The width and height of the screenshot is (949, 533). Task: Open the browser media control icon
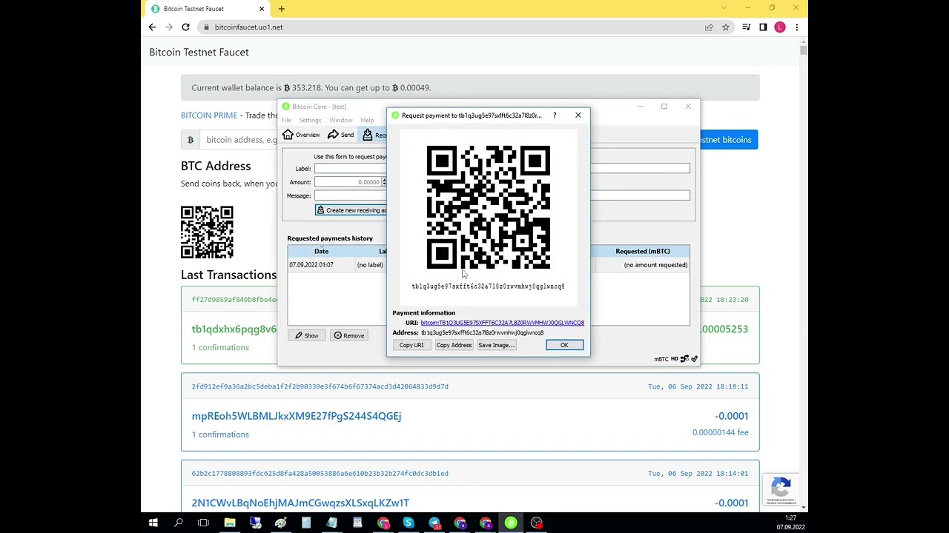click(746, 27)
